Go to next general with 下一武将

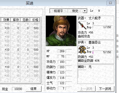click(105, 89)
